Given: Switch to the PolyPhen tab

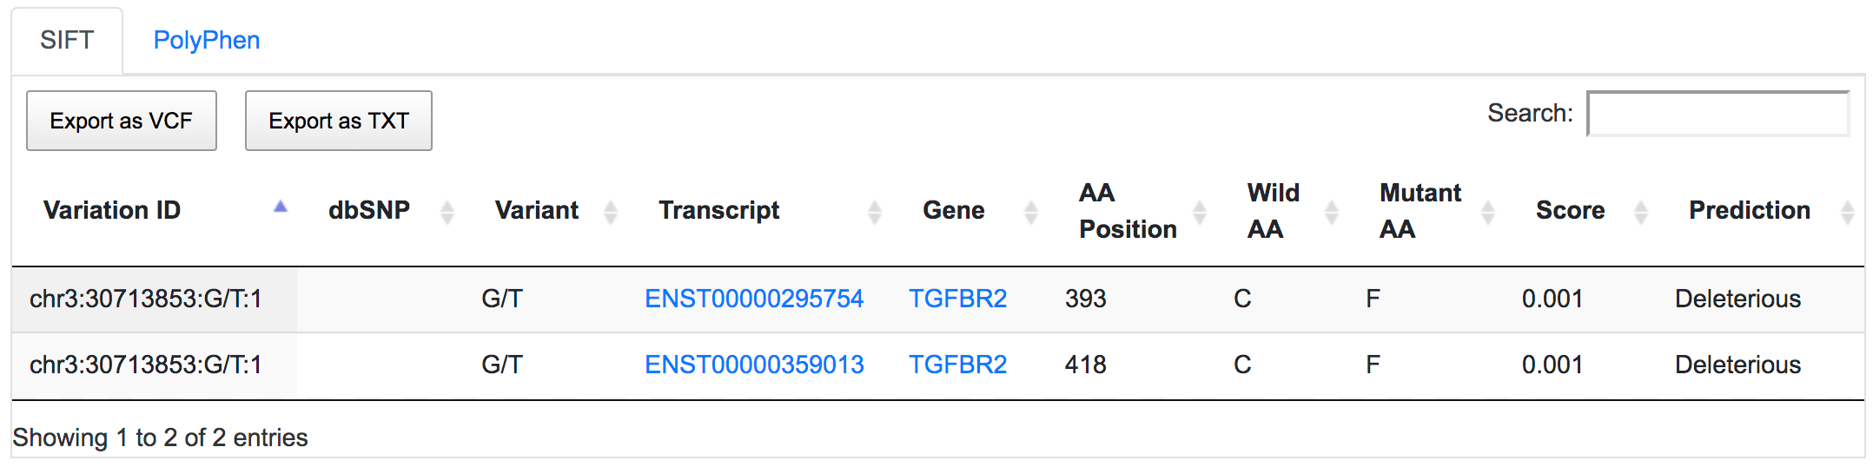Looking at the screenshot, I should [x=207, y=40].
